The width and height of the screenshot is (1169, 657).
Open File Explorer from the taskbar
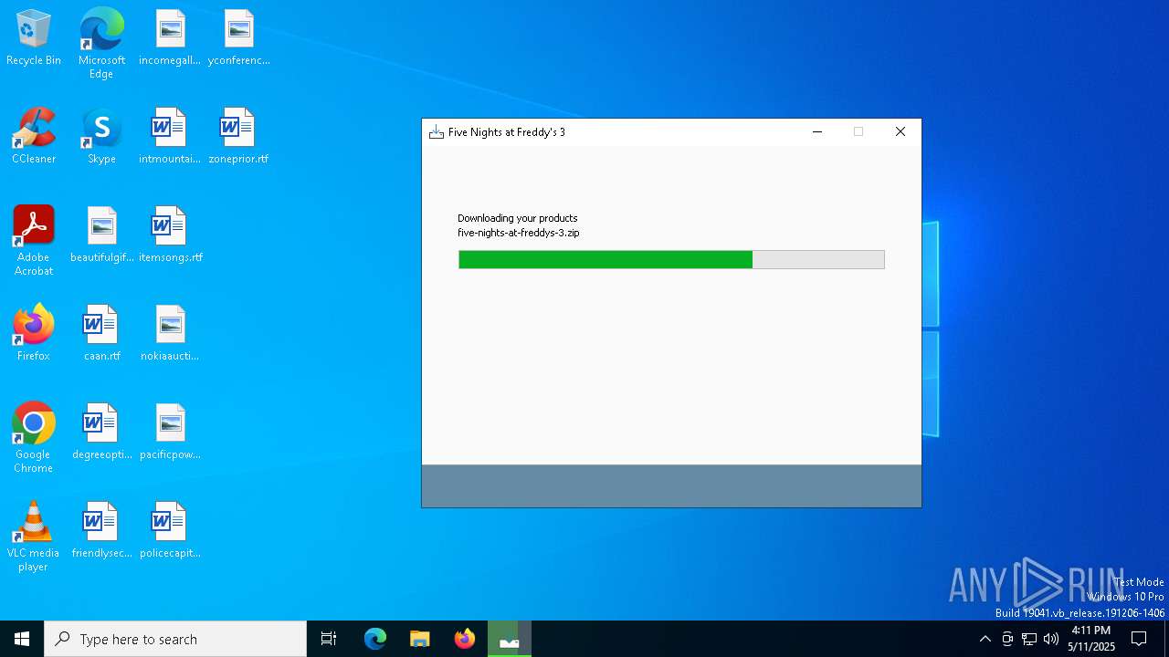point(420,639)
